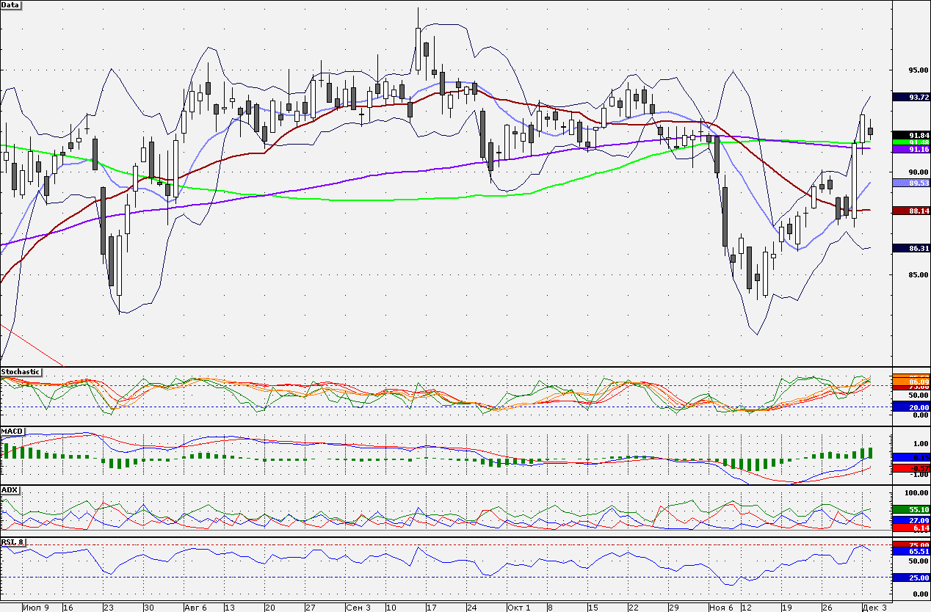Click the blue 65.51 RSI value tag

tap(910, 551)
